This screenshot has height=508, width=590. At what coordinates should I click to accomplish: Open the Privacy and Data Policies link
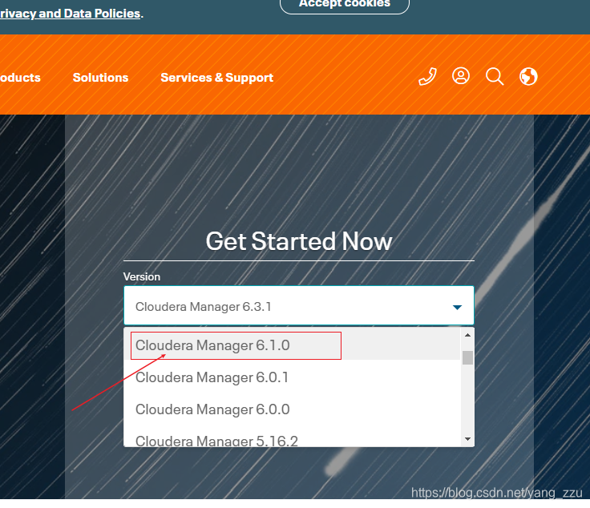(x=70, y=14)
